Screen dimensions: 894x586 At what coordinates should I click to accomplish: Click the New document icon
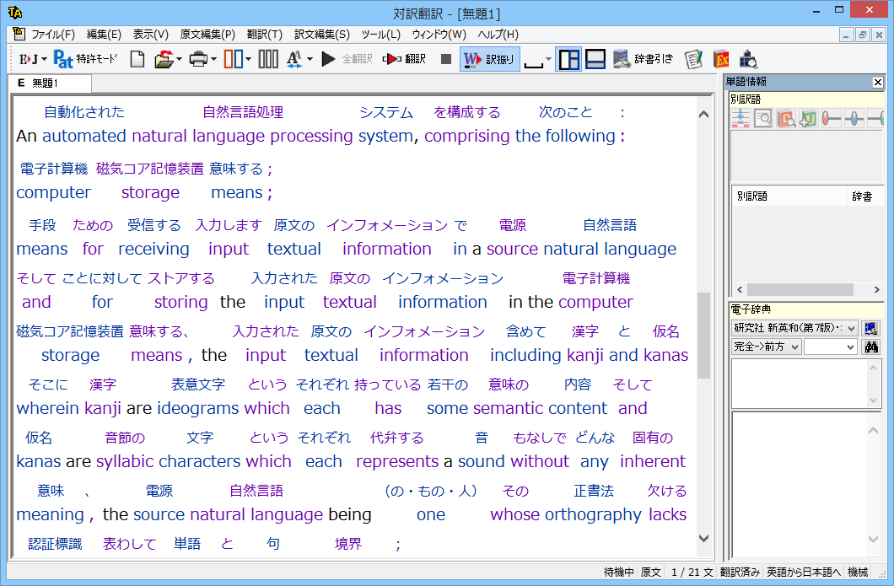pyautogui.click(x=137, y=59)
